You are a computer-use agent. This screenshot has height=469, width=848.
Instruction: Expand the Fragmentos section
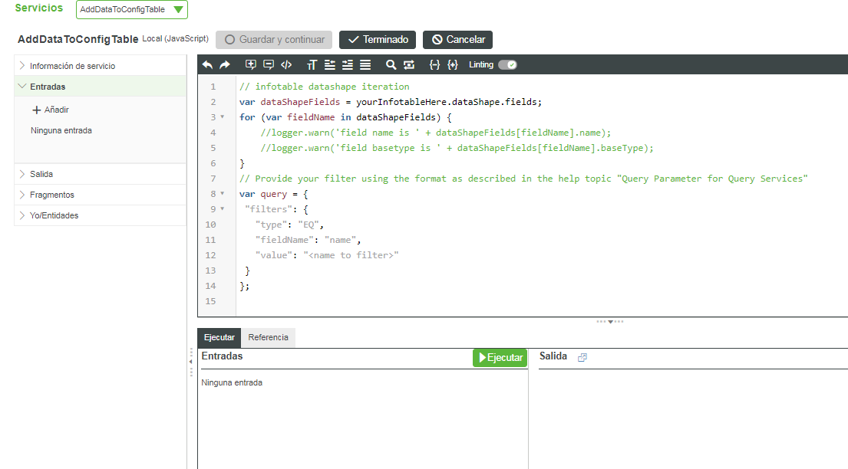tap(51, 195)
